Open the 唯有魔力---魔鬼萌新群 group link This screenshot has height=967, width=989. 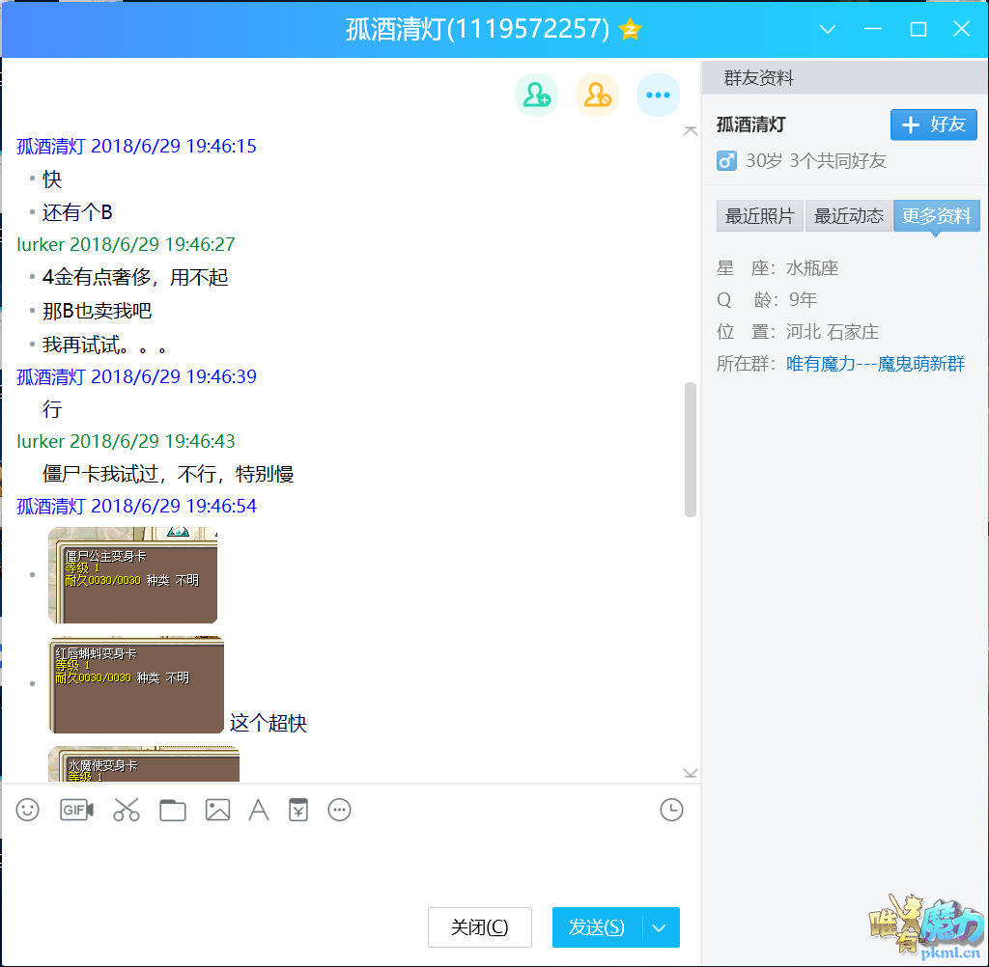tap(875, 364)
